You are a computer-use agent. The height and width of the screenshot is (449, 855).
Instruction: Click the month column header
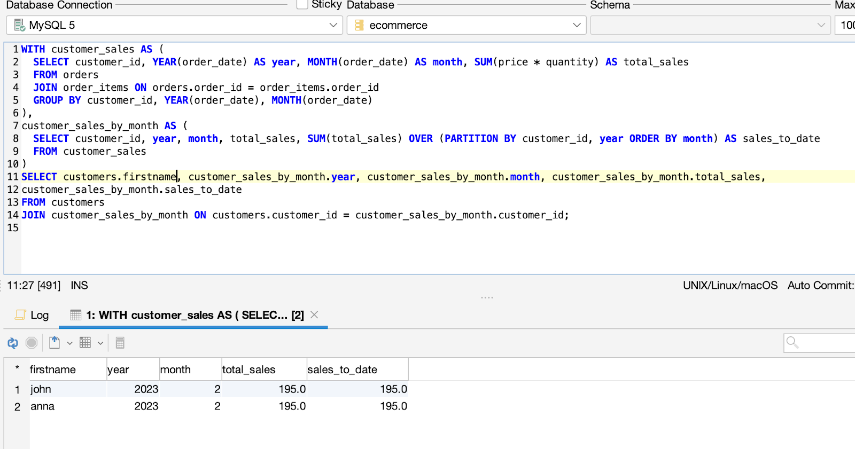pos(190,369)
